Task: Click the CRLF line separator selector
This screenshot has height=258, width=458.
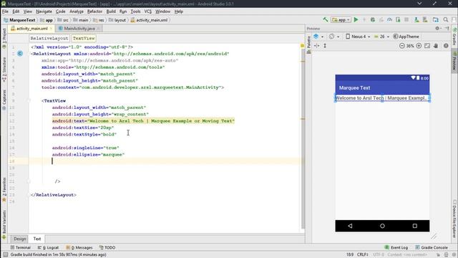Action: 363,255
